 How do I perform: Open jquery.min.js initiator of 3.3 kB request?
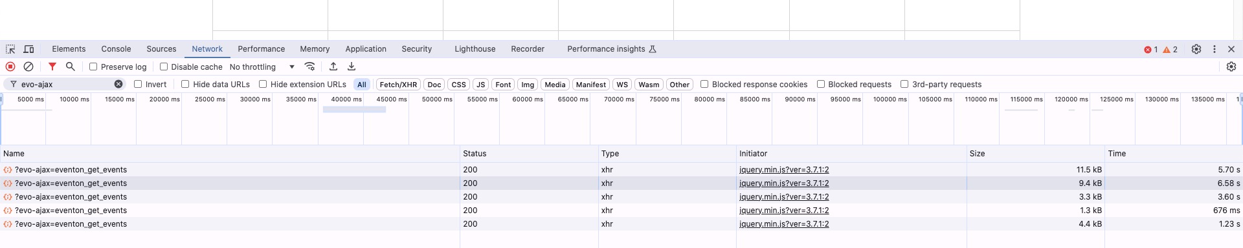pyautogui.click(x=784, y=197)
